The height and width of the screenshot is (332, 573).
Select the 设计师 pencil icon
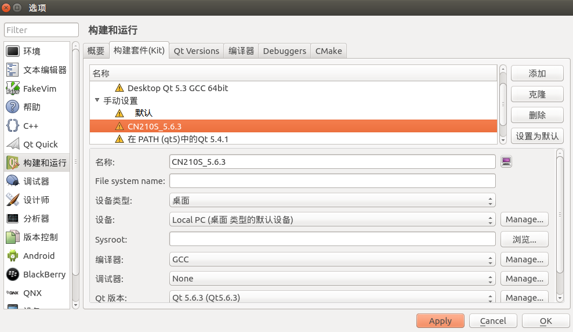pos(12,200)
